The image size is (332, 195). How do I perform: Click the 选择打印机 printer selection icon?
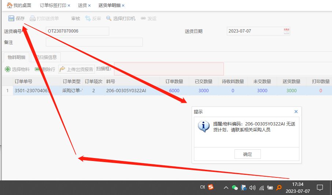tap(109, 18)
